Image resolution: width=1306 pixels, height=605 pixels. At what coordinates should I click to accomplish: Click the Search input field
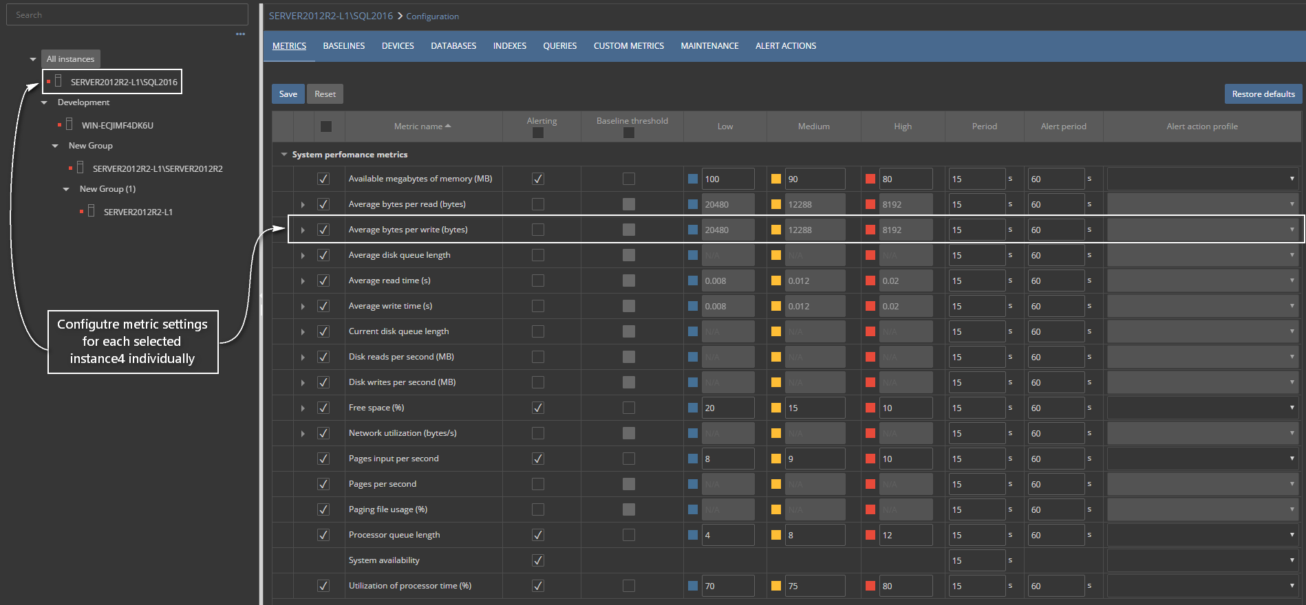(x=127, y=14)
